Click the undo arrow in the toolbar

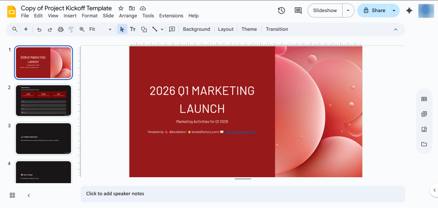coord(39,30)
